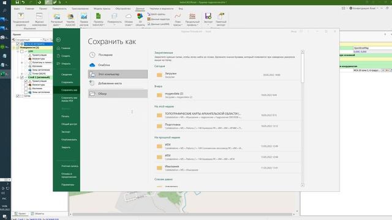This screenshot has width=392, height=220.
Task: Expand the Полигоны и линии tree node
Action: coord(22,62)
